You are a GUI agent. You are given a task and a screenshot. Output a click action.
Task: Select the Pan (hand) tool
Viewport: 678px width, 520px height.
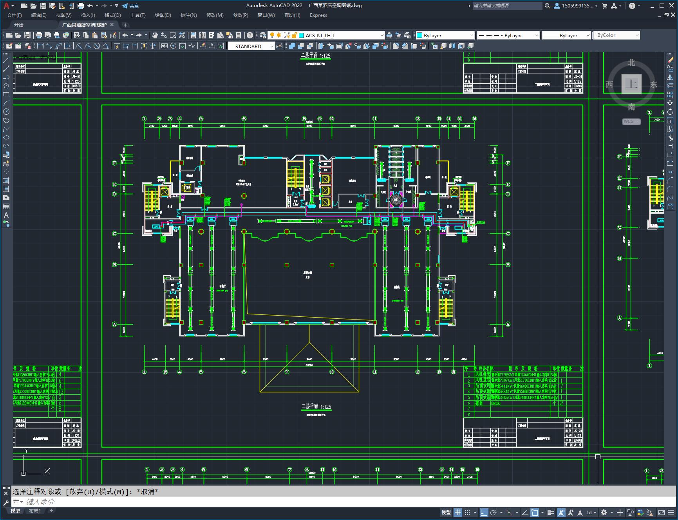tap(155, 35)
